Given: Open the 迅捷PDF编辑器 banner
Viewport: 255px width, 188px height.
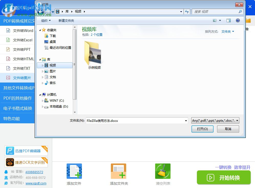Looking at the screenshot, I should point(26,150).
